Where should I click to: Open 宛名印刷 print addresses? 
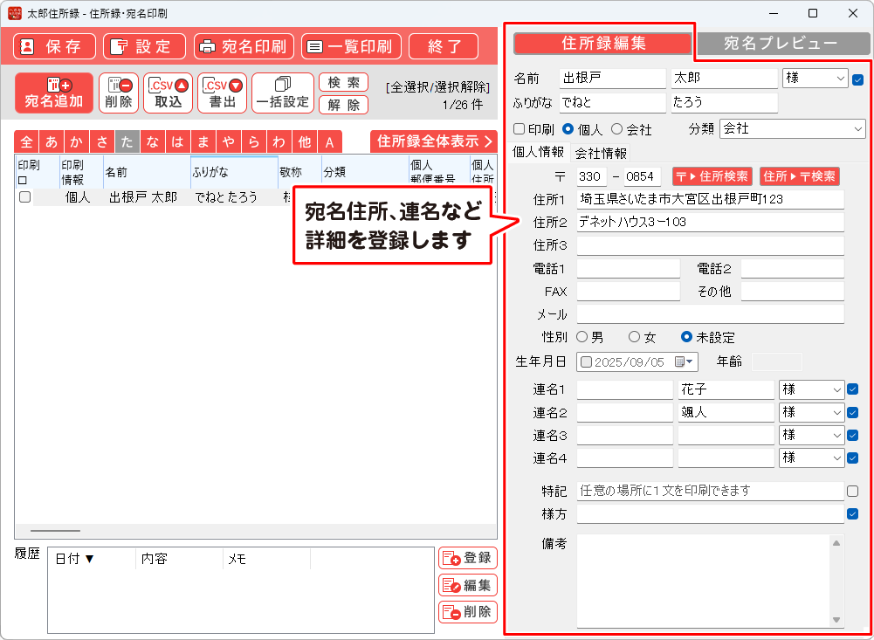click(x=244, y=46)
